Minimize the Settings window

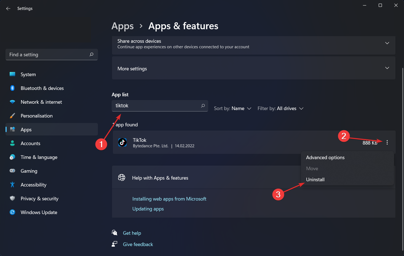[365, 5]
